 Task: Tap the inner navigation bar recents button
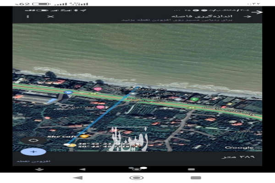191,169
